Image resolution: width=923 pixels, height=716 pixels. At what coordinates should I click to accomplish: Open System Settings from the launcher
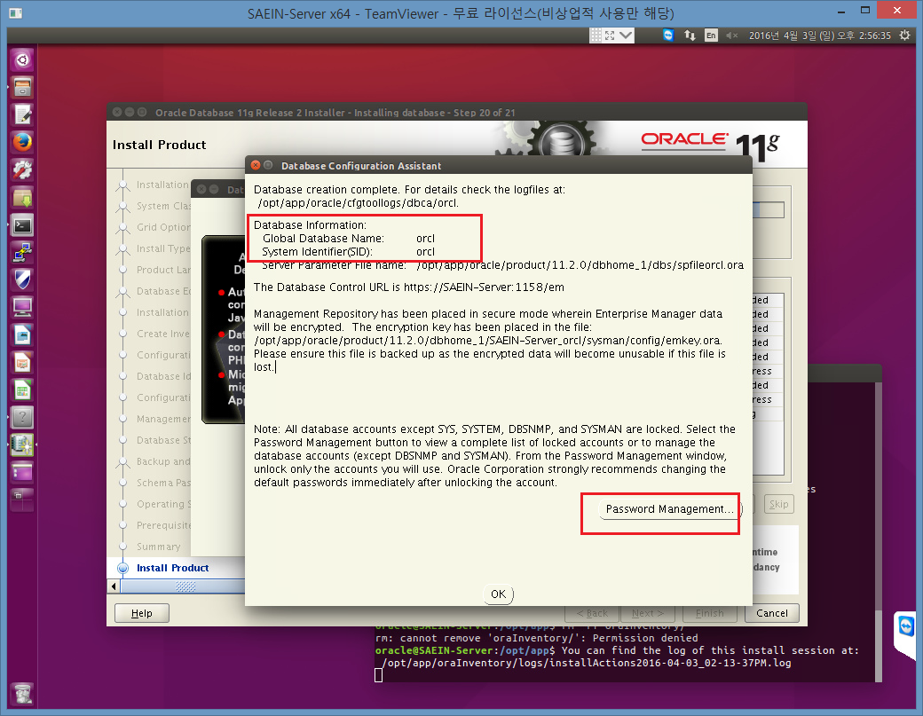tap(22, 170)
